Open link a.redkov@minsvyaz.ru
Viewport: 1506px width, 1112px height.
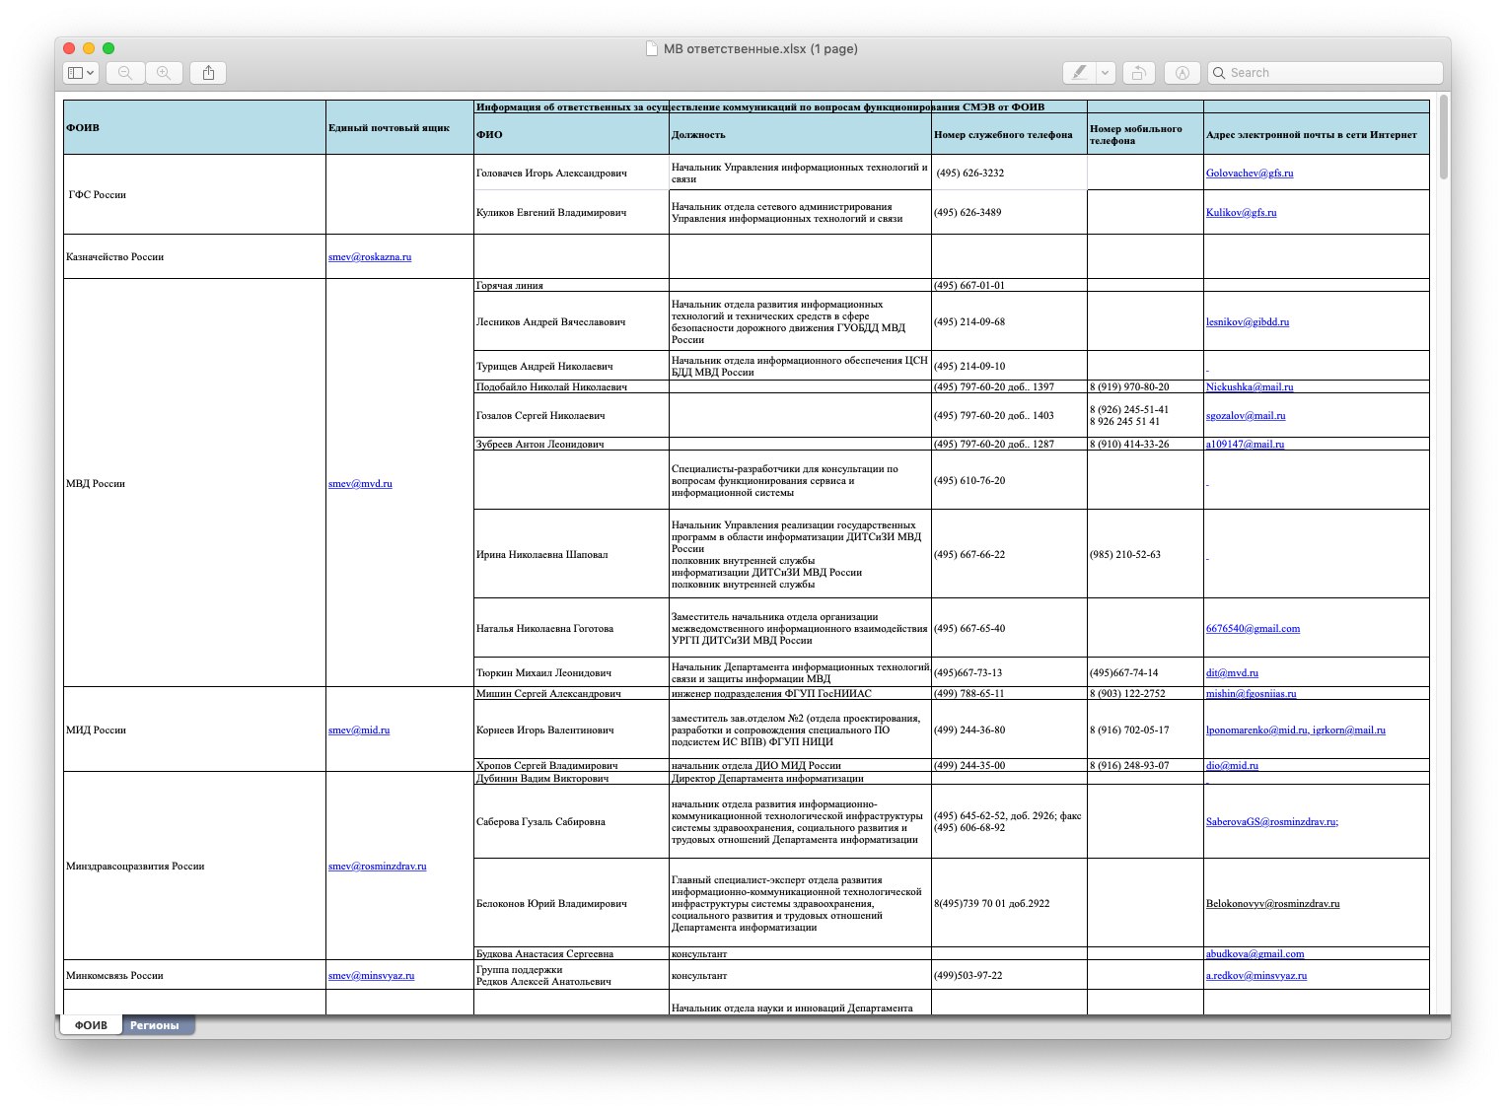1256,975
